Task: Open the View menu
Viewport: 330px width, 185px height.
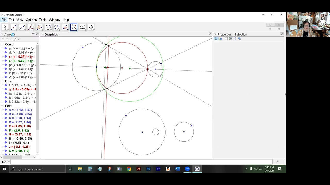Action: (20, 20)
